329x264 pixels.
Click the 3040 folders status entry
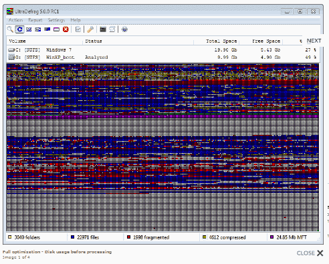pos(27,237)
